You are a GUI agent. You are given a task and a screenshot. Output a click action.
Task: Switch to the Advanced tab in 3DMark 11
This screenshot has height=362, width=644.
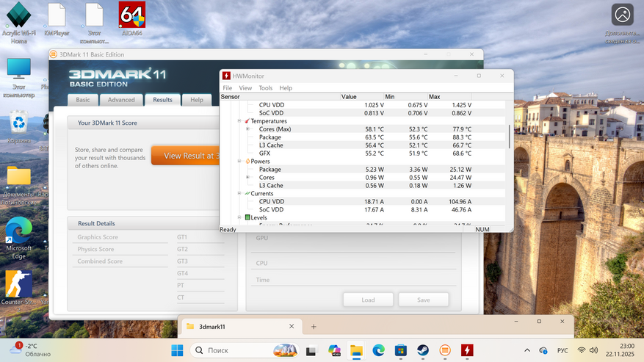tap(121, 100)
